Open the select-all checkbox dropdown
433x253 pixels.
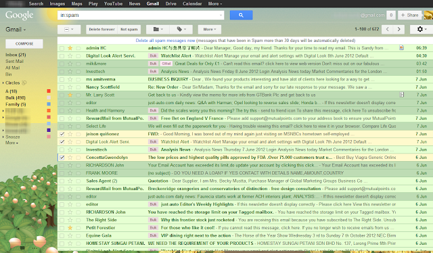pos(69,29)
